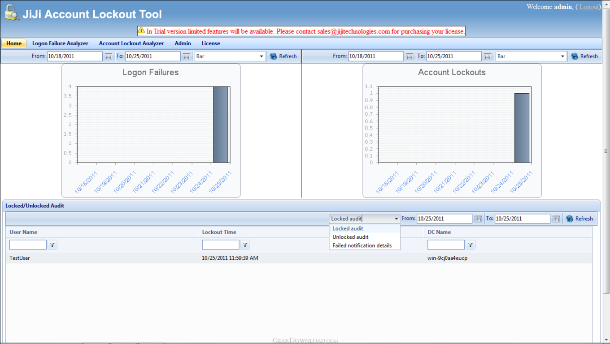Image resolution: width=610 pixels, height=344 pixels.
Task: Open the License menu
Action: coord(211,43)
